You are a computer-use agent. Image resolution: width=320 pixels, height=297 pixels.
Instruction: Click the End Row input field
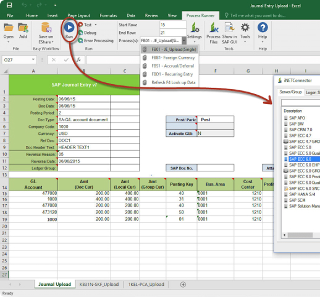tap(172, 33)
